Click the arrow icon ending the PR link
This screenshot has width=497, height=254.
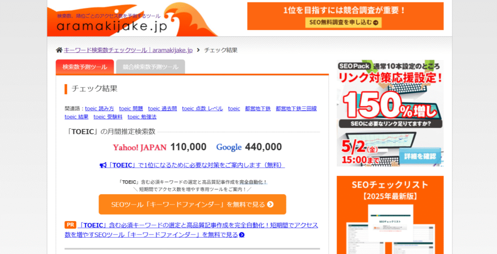[242, 235]
